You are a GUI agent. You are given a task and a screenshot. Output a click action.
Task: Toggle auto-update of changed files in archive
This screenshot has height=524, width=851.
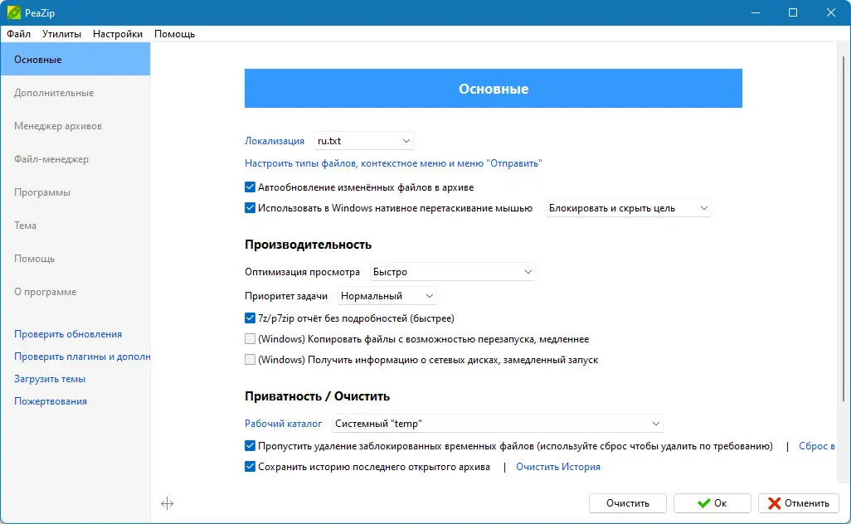click(x=250, y=187)
